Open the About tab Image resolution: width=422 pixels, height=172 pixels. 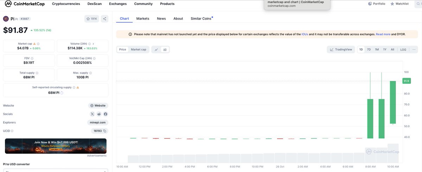[x=178, y=19]
